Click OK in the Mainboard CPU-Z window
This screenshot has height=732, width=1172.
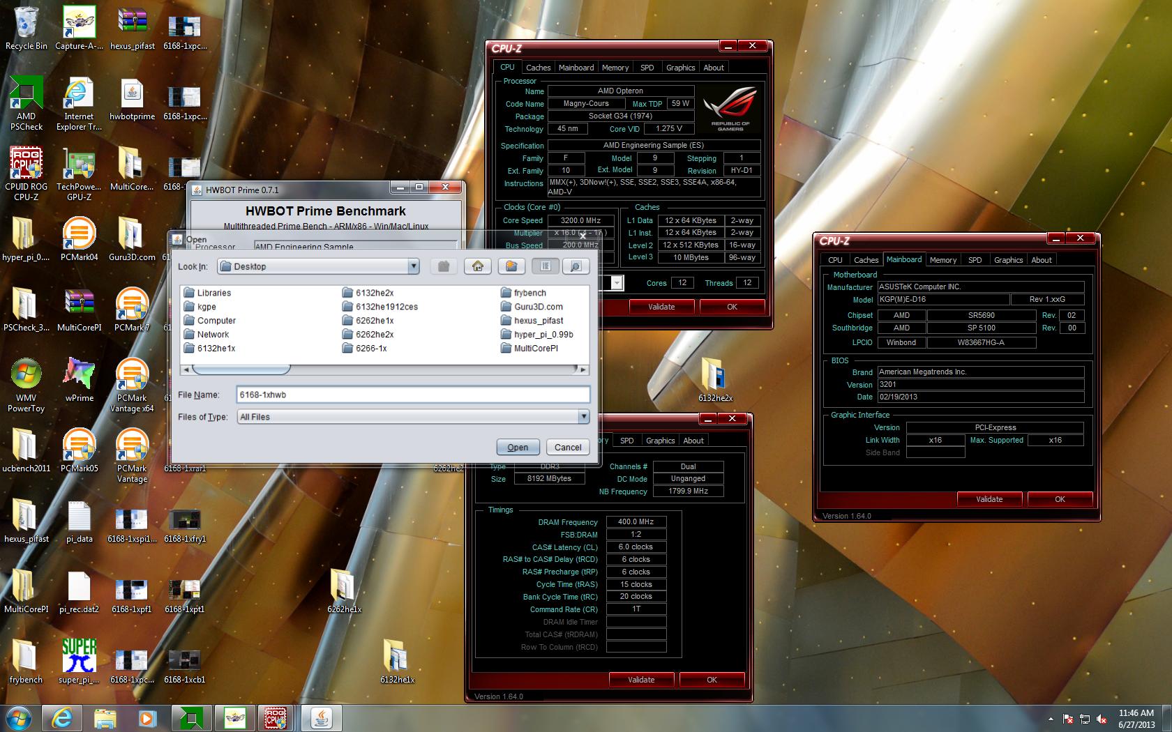[1060, 499]
